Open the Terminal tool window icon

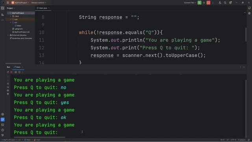pos(3,125)
